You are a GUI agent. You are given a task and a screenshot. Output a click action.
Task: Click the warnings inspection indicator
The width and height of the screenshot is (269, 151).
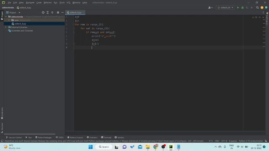pyautogui.click(x=255, y=17)
